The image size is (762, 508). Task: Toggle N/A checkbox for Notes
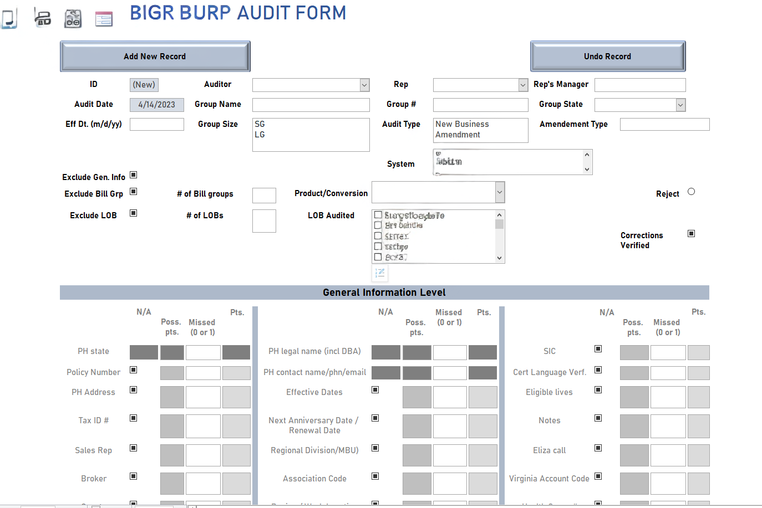point(598,418)
